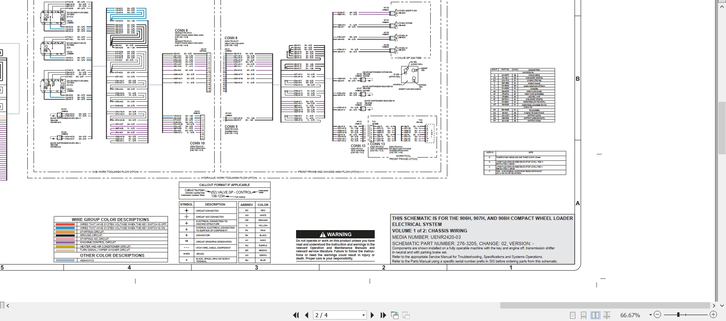
Task: Zoom in with the plus button
Action: click(x=713, y=315)
